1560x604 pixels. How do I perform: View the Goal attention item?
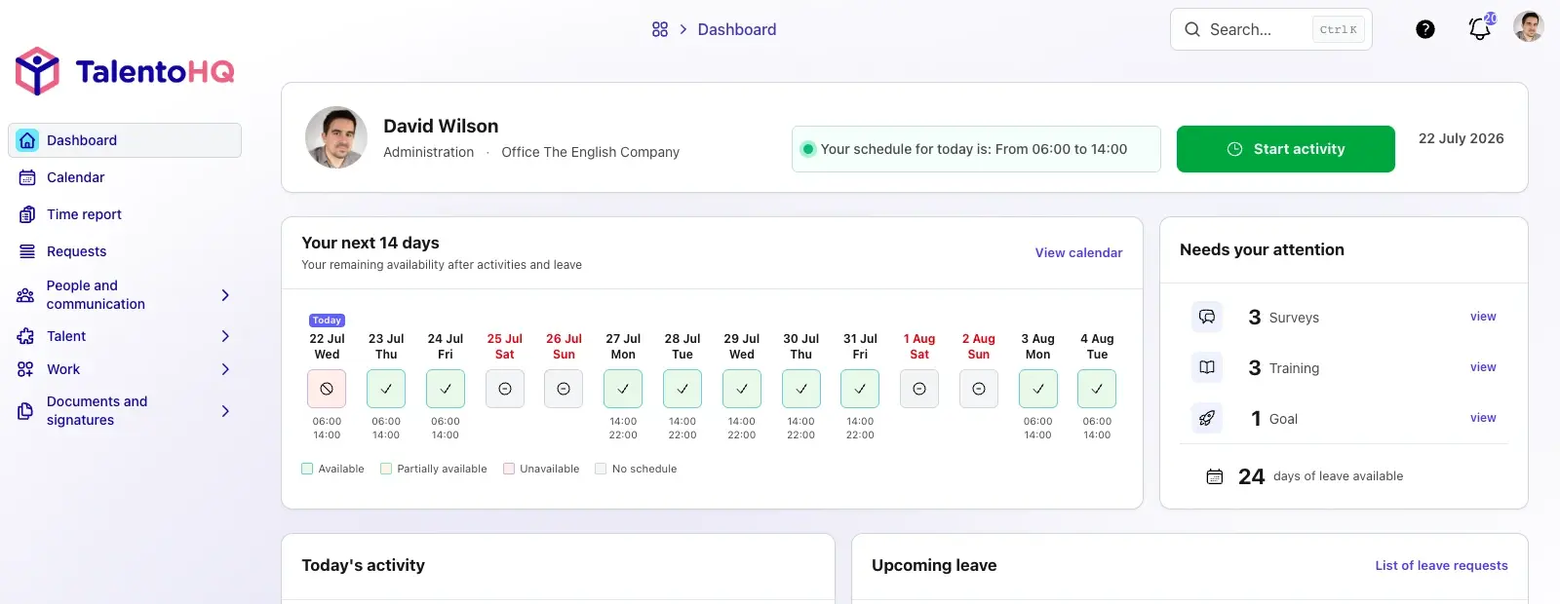pos(1483,418)
